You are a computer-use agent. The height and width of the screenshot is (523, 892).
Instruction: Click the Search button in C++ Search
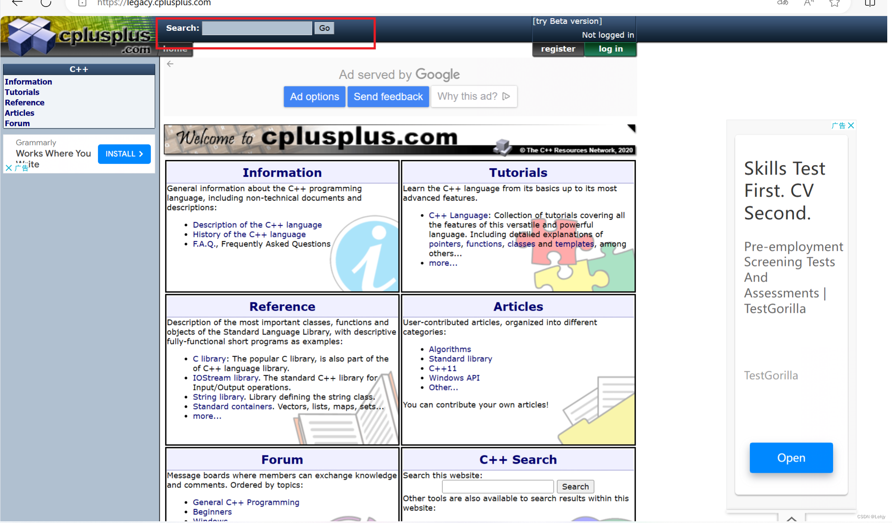[575, 487]
